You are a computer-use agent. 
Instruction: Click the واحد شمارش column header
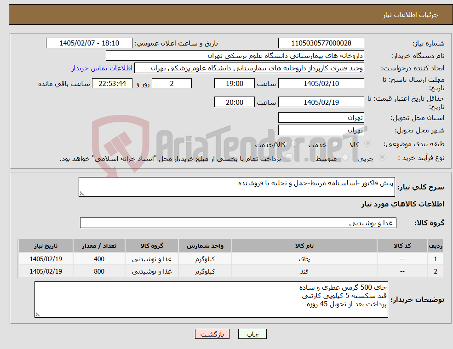coord(205,246)
